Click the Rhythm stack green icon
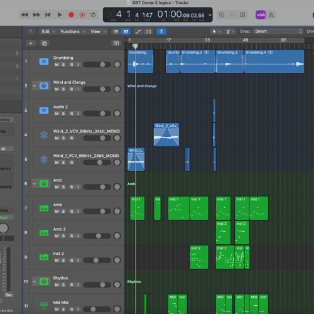The image size is (314, 314). click(x=44, y=281)
